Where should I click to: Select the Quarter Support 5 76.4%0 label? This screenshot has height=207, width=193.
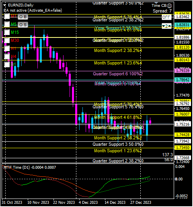tap(118, 107)
